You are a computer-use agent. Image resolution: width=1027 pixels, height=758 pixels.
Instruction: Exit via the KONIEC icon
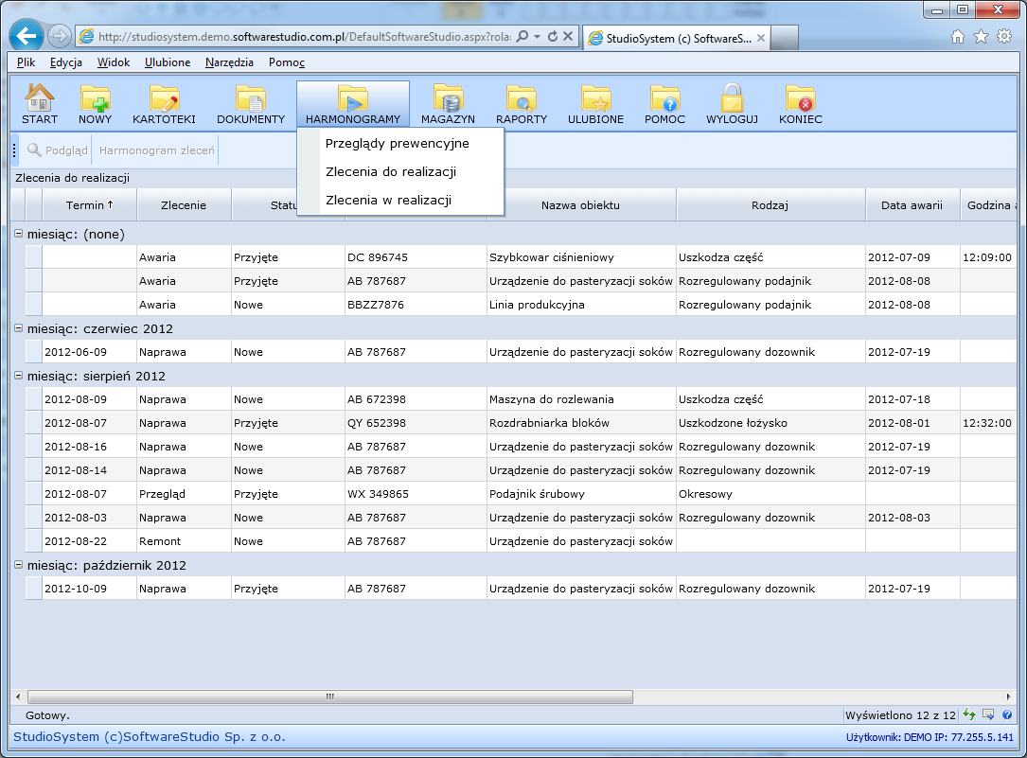pyautogui.click(x=800, y=102)
